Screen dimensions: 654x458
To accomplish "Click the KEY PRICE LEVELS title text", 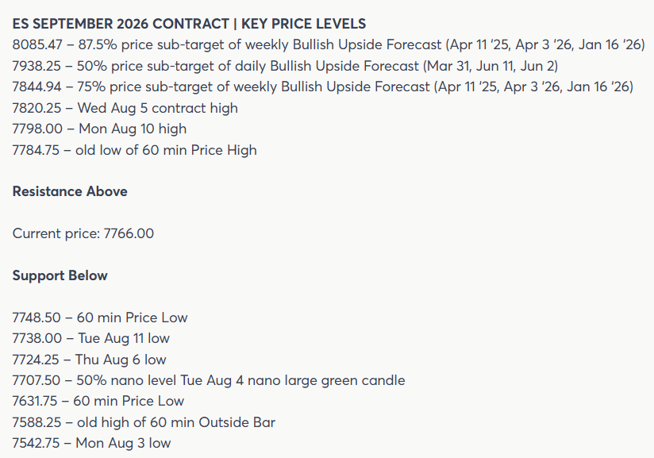I will point(304,24).
